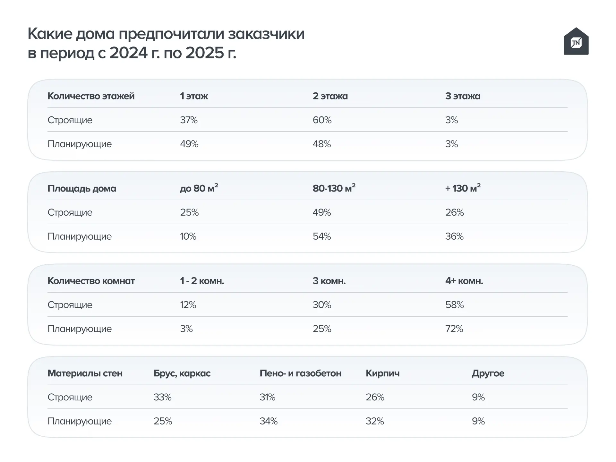Click the 'Пено- и газобетон' column header
This screenshot has width=616, height=462.
[x=300, y=373]
